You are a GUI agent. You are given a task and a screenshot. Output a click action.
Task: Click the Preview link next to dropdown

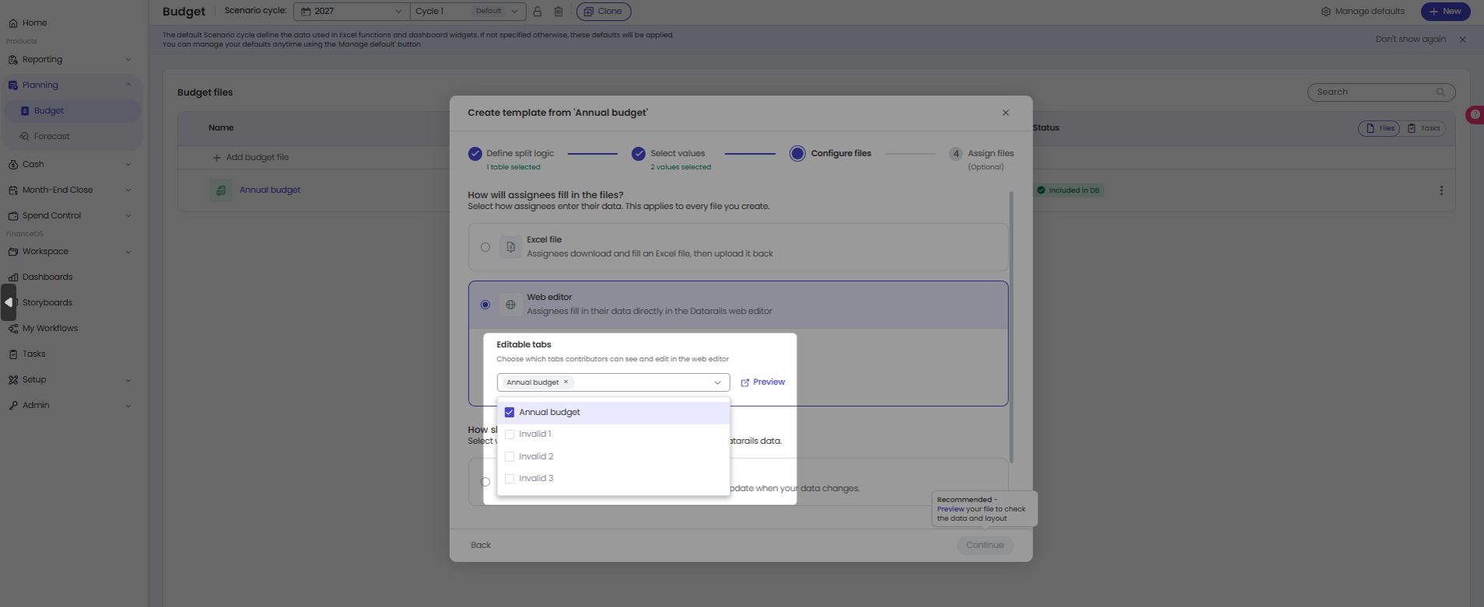pyautogui.click(x=763, y=382)
